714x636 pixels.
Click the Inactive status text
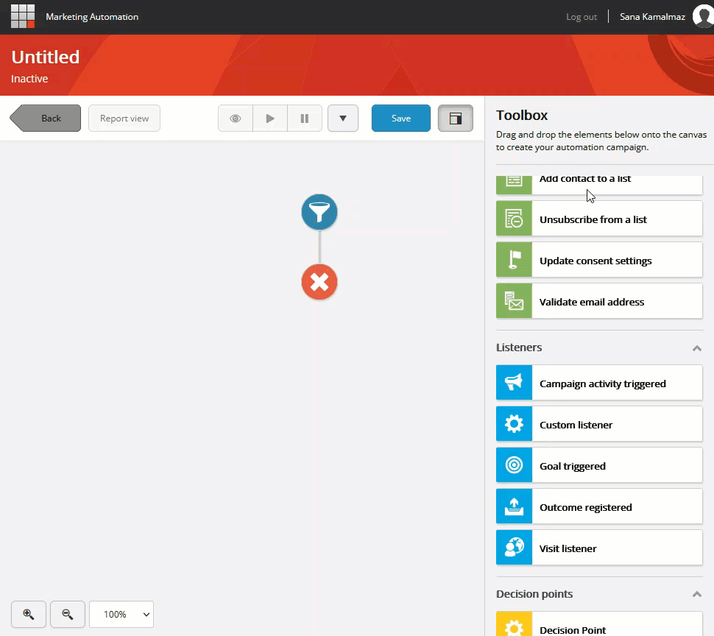point(29,79)
